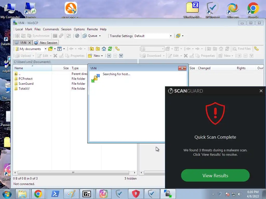Click the local Edit button
This screenshot has width=266, height=199.
pyautogui.click(x=43, y=56)
